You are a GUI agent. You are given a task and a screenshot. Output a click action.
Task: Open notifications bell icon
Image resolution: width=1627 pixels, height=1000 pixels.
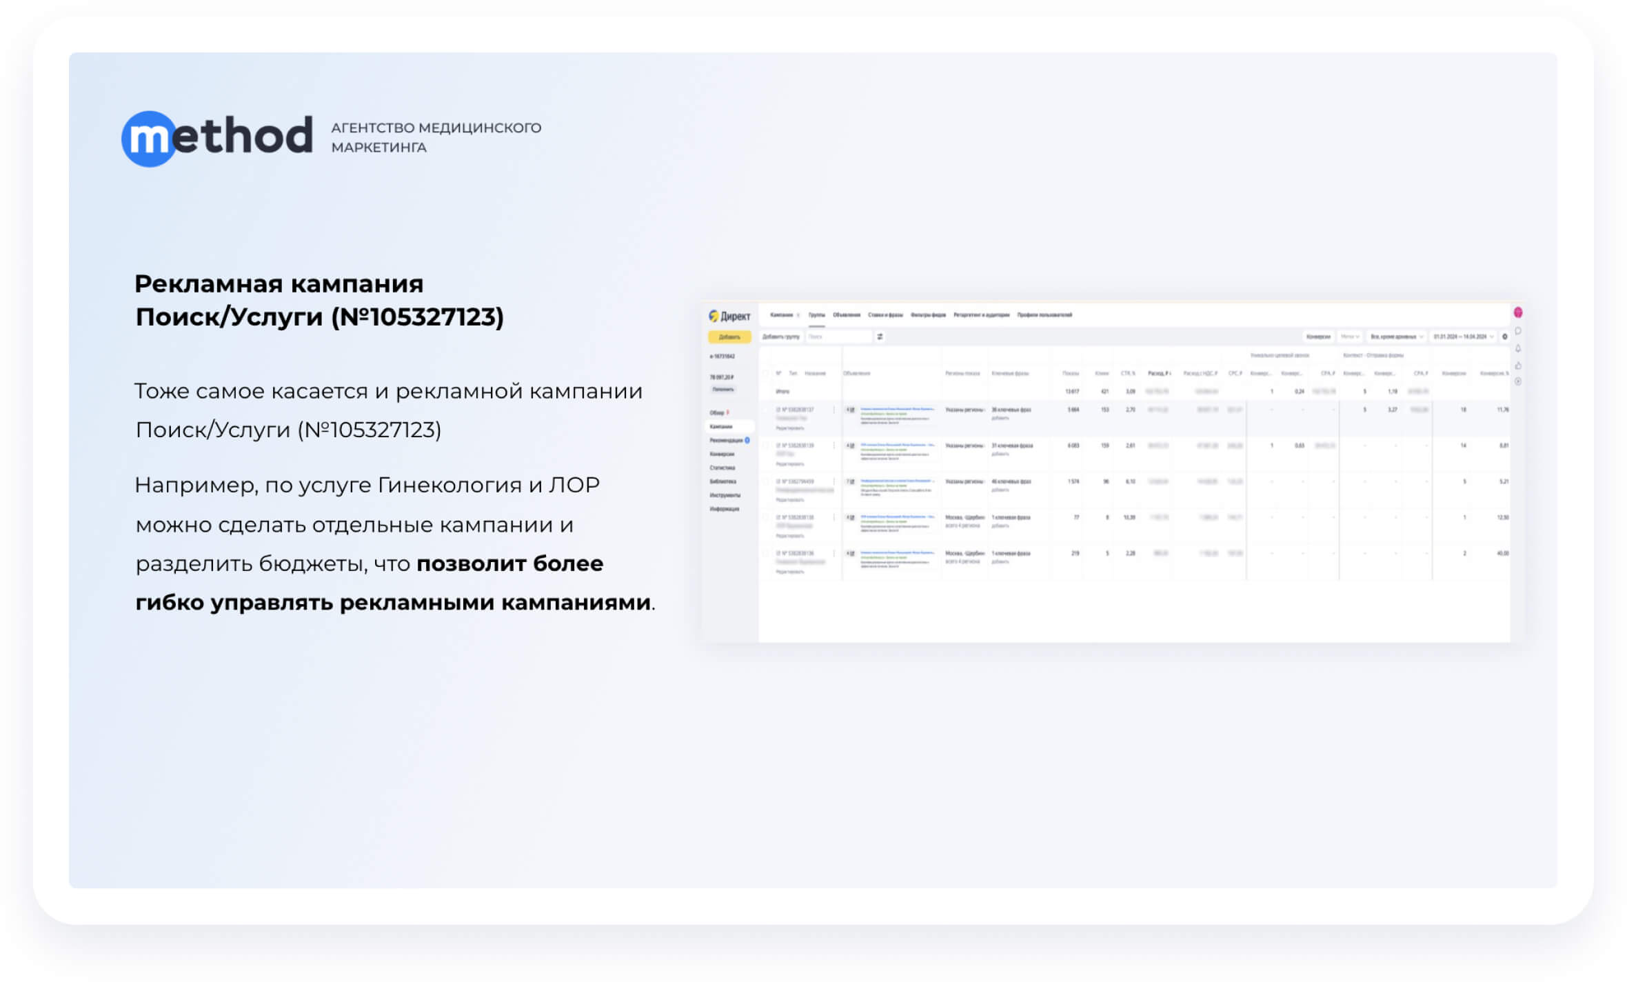tap(1518, 348)
